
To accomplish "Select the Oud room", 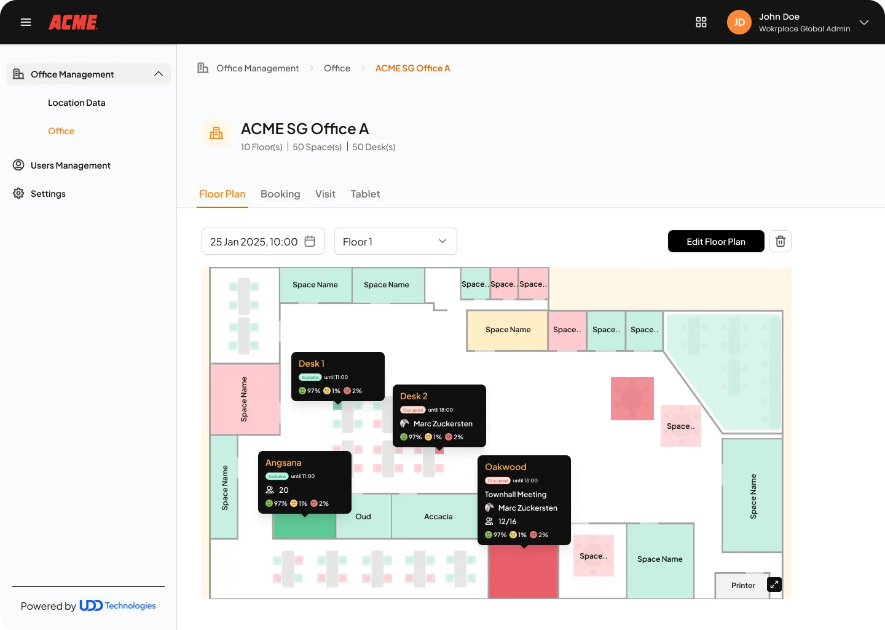I will 363,517.
